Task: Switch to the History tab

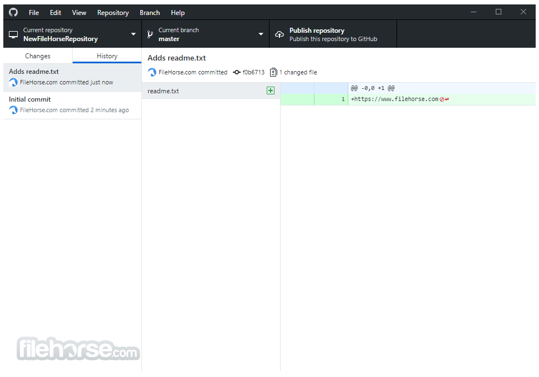Action: click(x=107, y=56)
